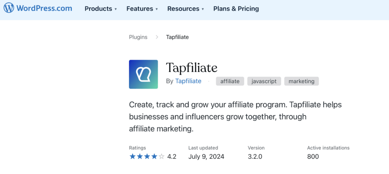389x174 pixels.
Task: Open the Plans & Pricing page
Action: 236,9
